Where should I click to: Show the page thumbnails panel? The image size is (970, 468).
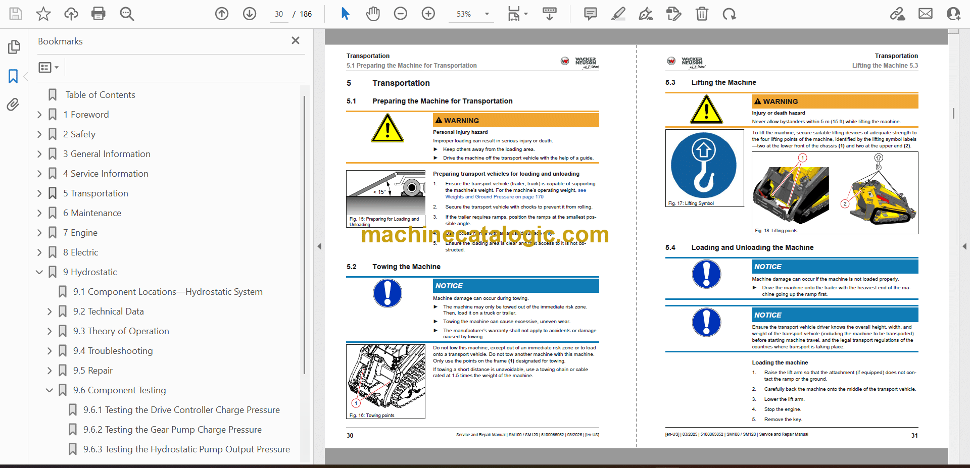click(x=14, y=47)
